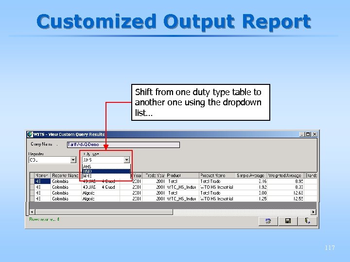Click the return/back arrow icon button

(x=268, y=221)
